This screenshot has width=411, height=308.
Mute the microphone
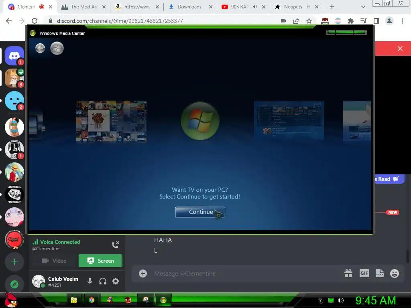coord(90,281)
